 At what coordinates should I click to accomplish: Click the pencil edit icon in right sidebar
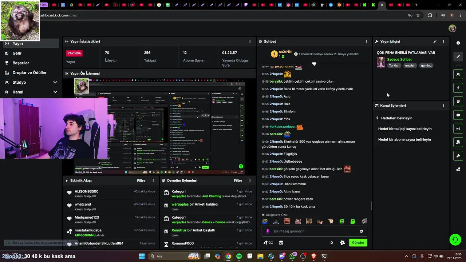[x=458, y=56]
